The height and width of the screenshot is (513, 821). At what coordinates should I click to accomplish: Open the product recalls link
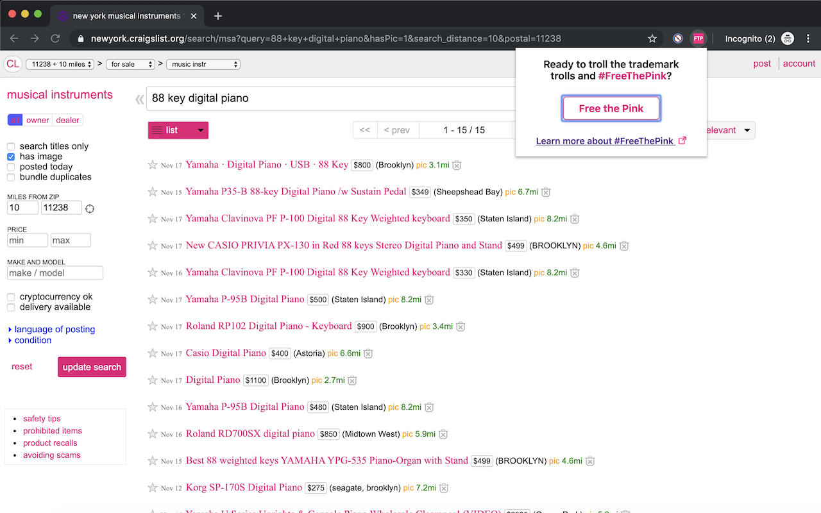[x=50, y=443]
